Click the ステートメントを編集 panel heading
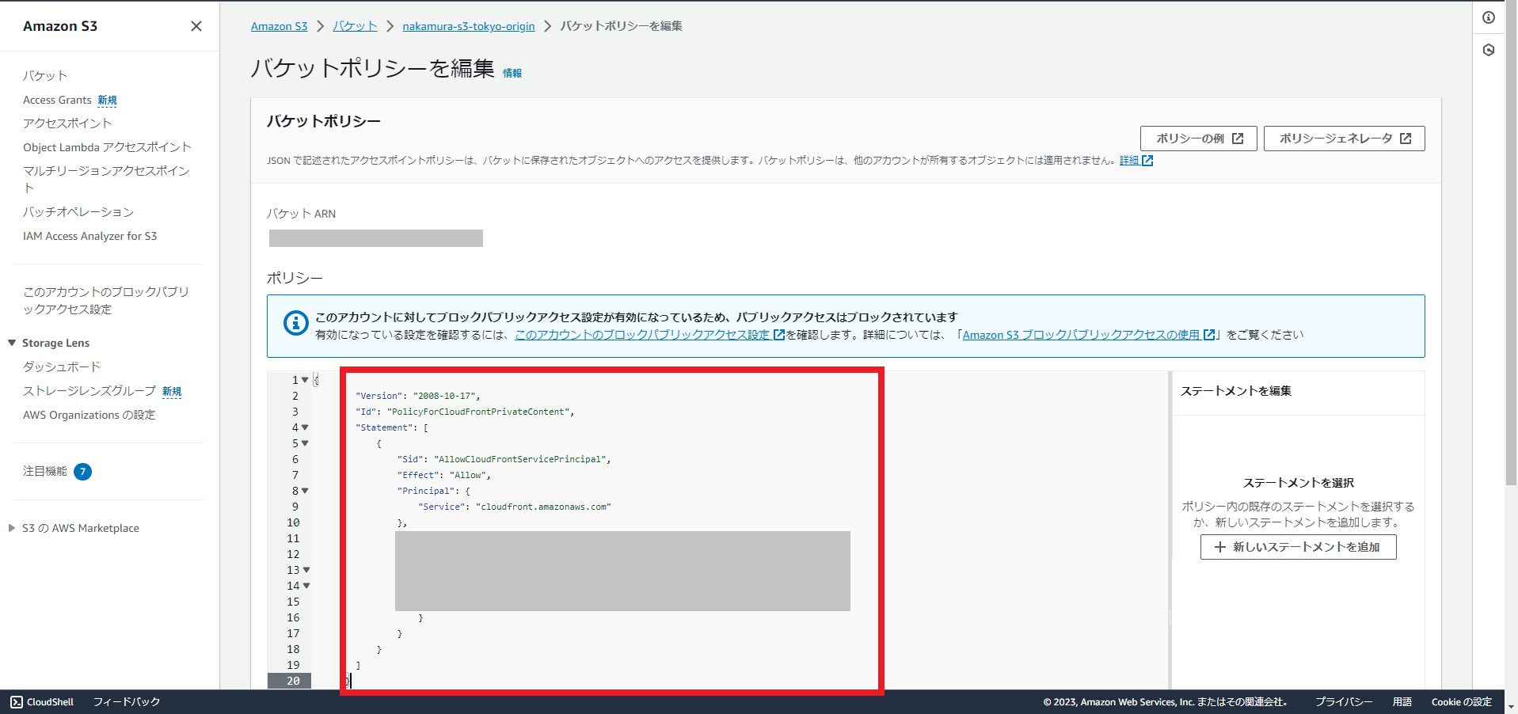 [1235, 391]
